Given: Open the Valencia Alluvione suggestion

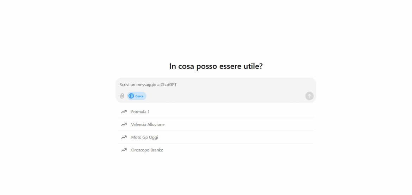Looking at the screenshot, I should pyautogui.click(x=148, y=124).
